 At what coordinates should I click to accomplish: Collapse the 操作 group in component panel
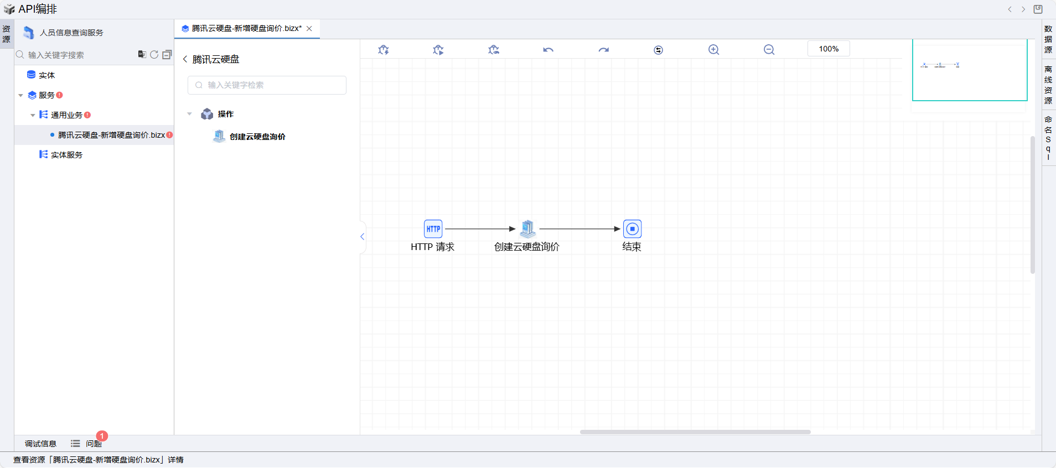tap(190, 114)
